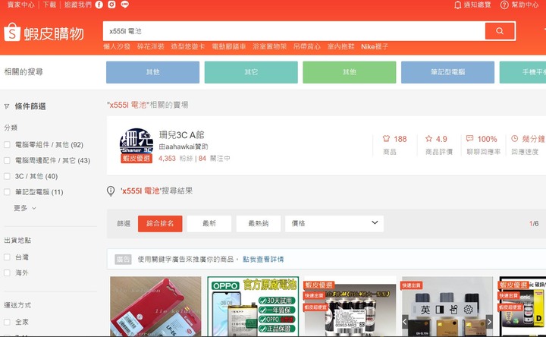Click the gear icon in IME toolbar

[x=469, y=310]
